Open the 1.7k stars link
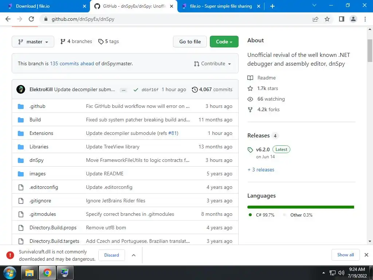 click(x=263, y=88)
